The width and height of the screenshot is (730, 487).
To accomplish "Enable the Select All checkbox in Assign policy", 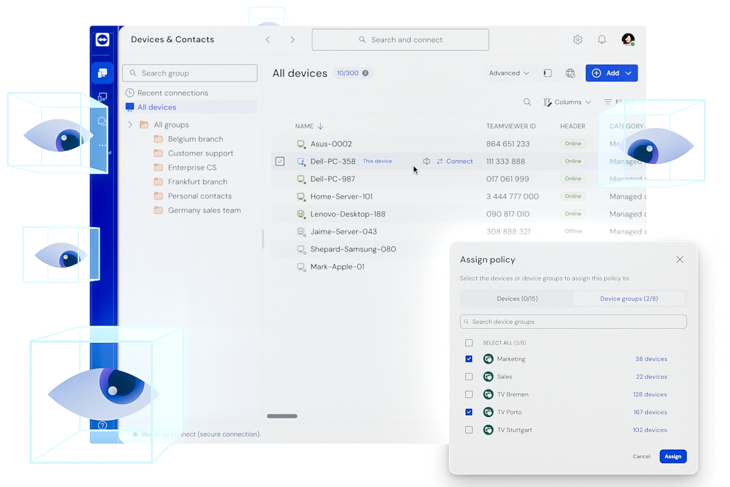I will (x=469, y=343).
